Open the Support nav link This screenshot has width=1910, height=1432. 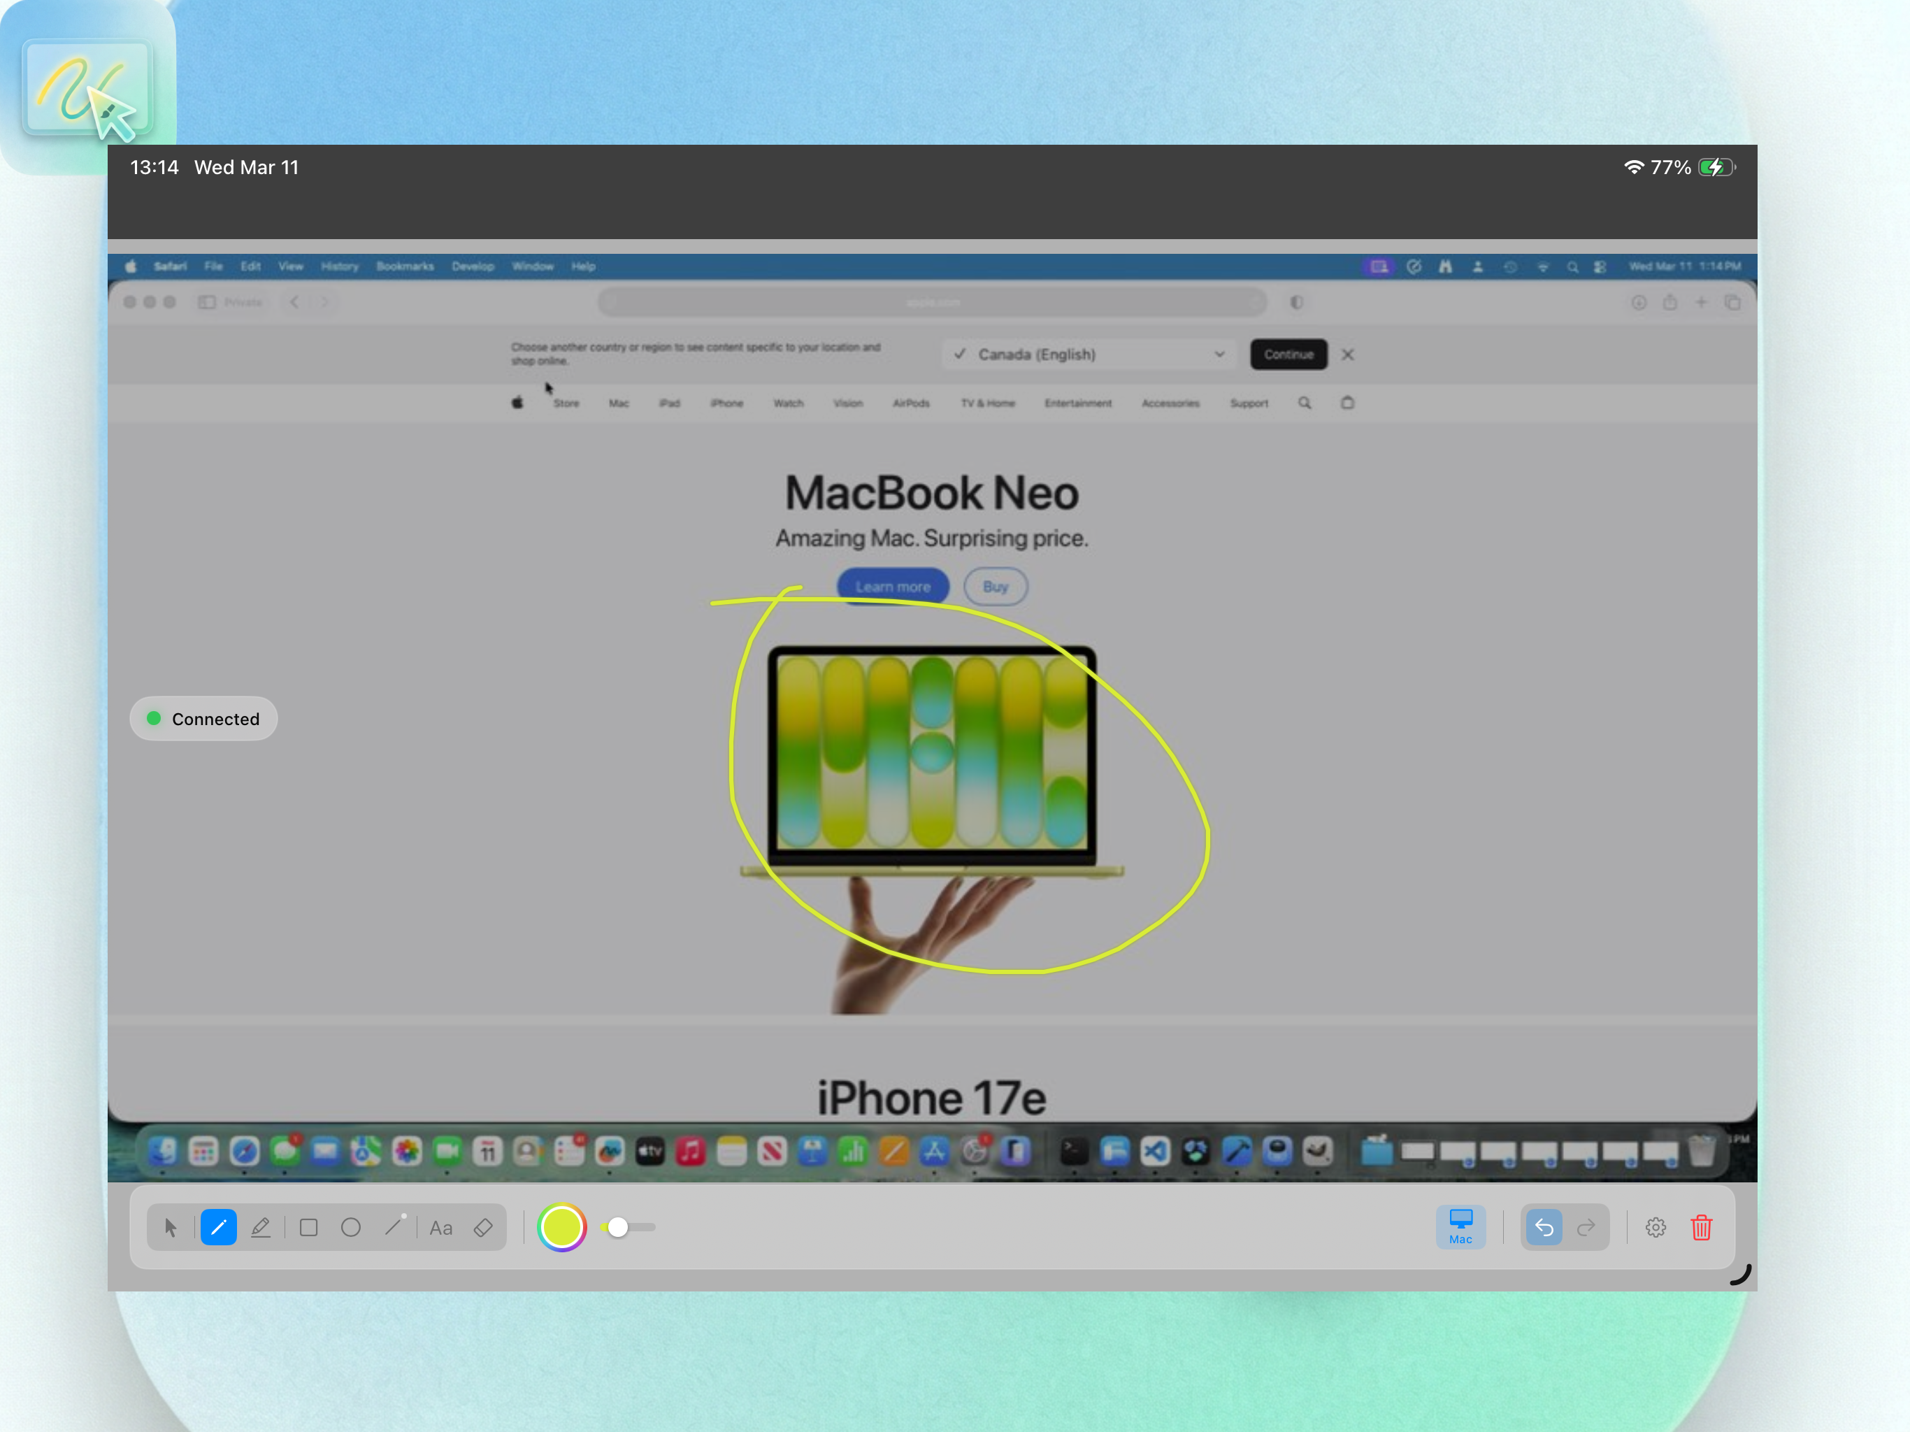1249,403
